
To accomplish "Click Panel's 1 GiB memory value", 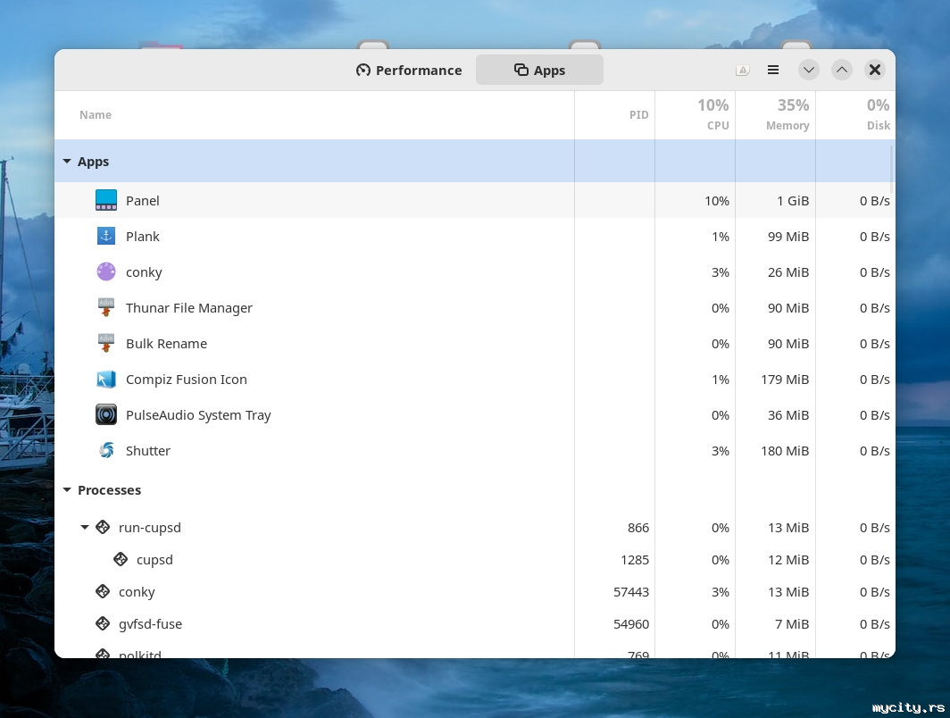I will (x=793, y=201).
